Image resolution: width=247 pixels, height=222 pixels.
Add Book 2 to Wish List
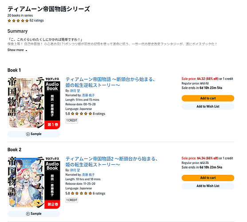(208, 186)
